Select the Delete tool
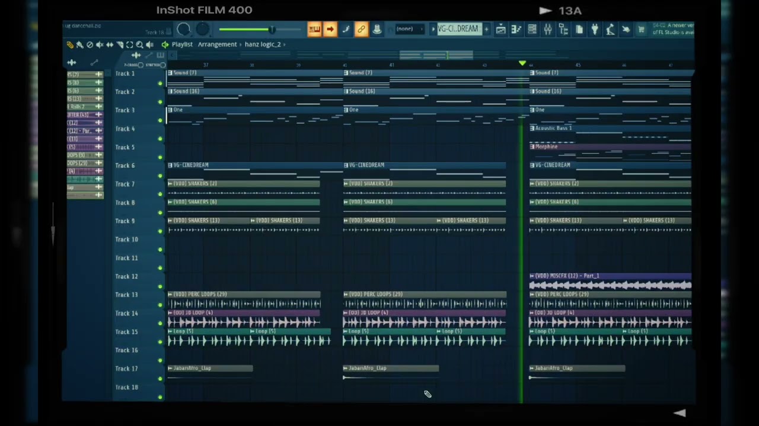 [x=90, y=45]
